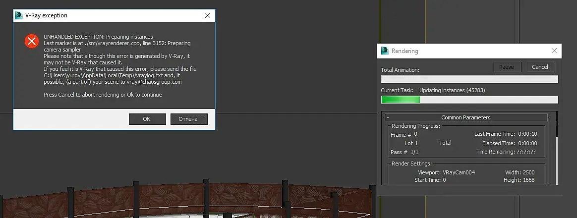
Task: Click the 'Last Frame Time: 0:00:10' value
Action: (506, 134)
